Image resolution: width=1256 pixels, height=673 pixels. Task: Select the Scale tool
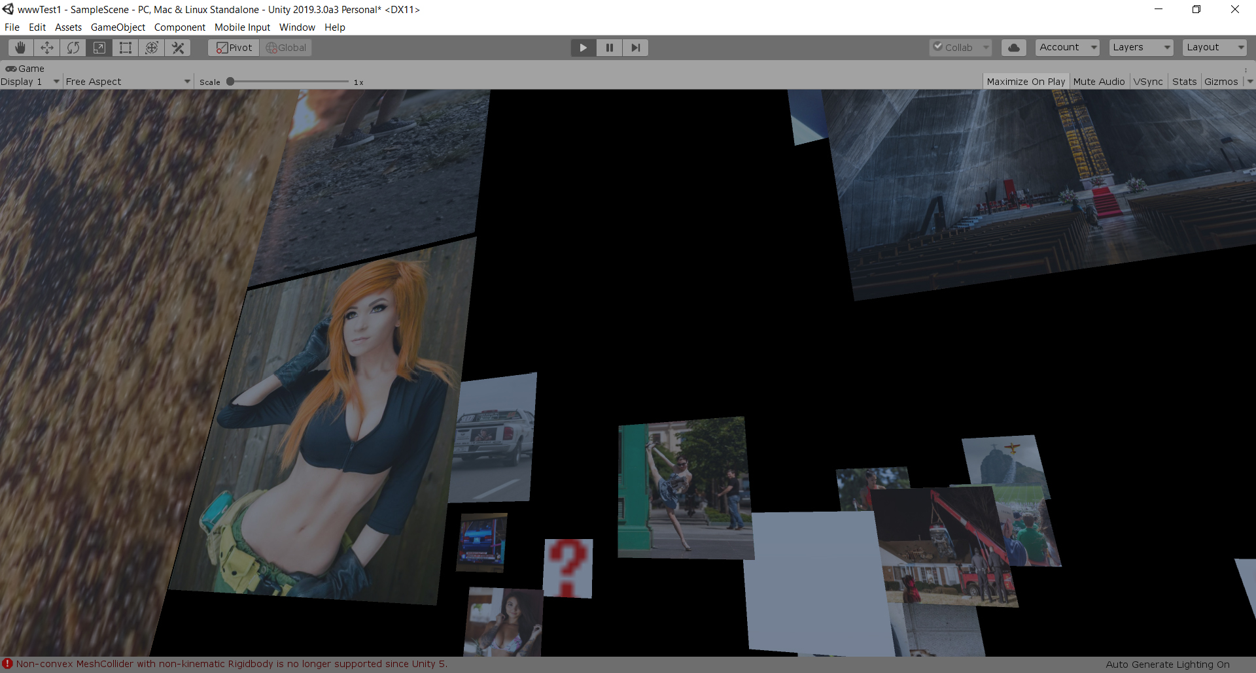pos(99,48)
